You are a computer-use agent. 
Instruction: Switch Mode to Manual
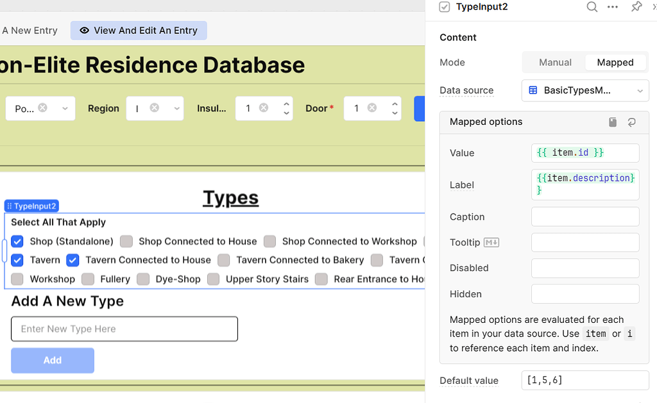[555, 62]
